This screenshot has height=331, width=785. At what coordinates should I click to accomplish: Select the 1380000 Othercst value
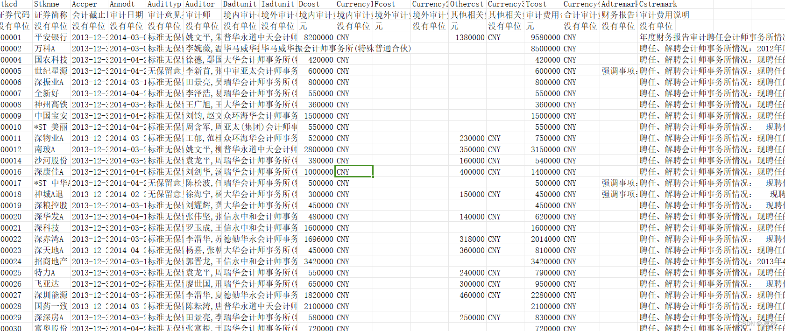coord(467,37)
